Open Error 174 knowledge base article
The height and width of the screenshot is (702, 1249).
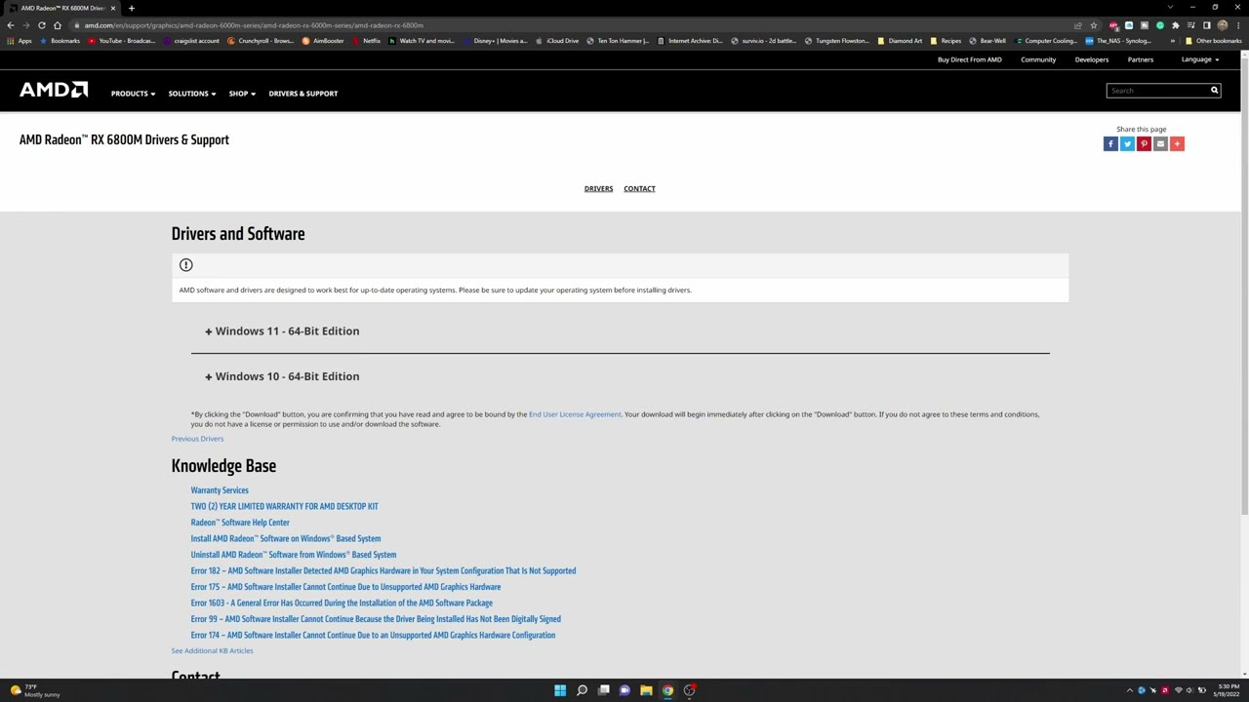[373, 635]
